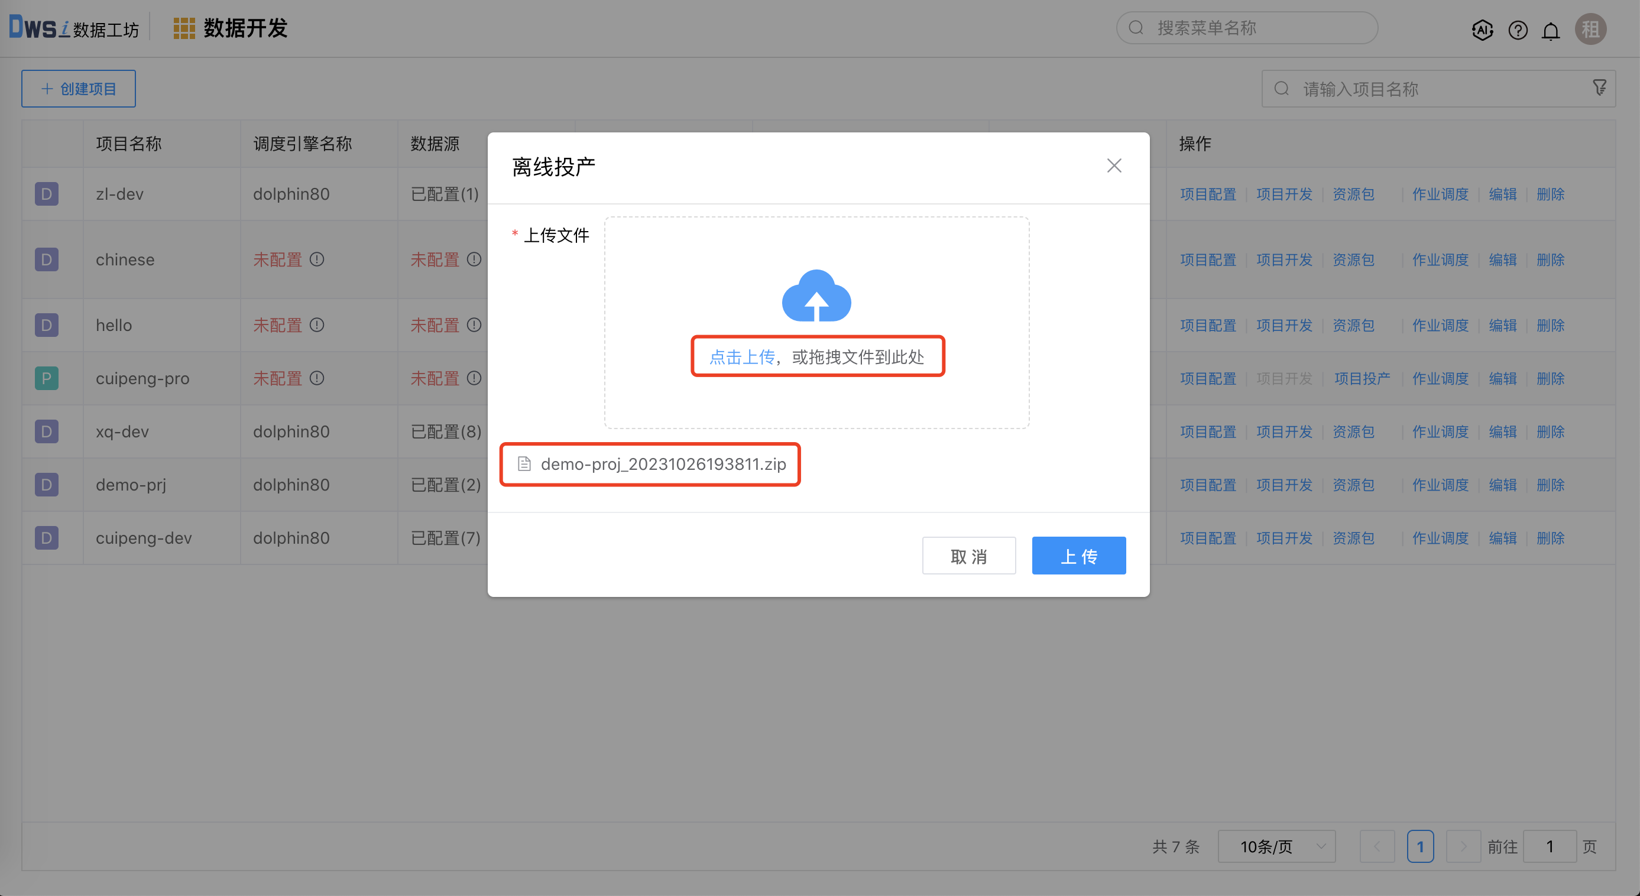Image resolution: width=1640 pixels, height=896 pixels.
Task: Expand the 10条/页 page size dropdown
Action: (x=1276, y=846)
